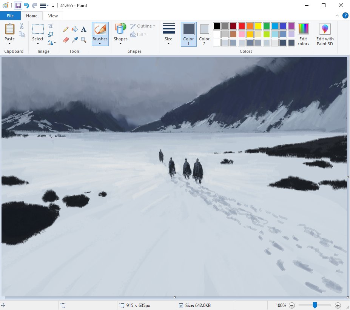This screenshot has height=310, width=350.
Task: Expand the Brushes dropdown arrow
Action: tap(100, 44)
